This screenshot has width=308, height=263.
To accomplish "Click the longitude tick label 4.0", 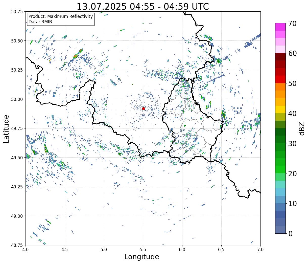I will [26, 250].
